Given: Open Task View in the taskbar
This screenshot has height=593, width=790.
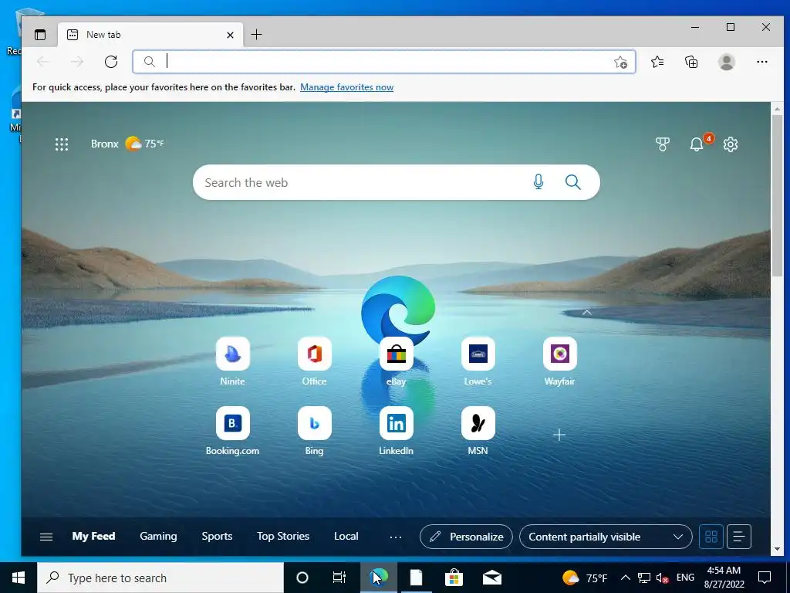Looking at the screenshot, I should [x=339, y=578].
